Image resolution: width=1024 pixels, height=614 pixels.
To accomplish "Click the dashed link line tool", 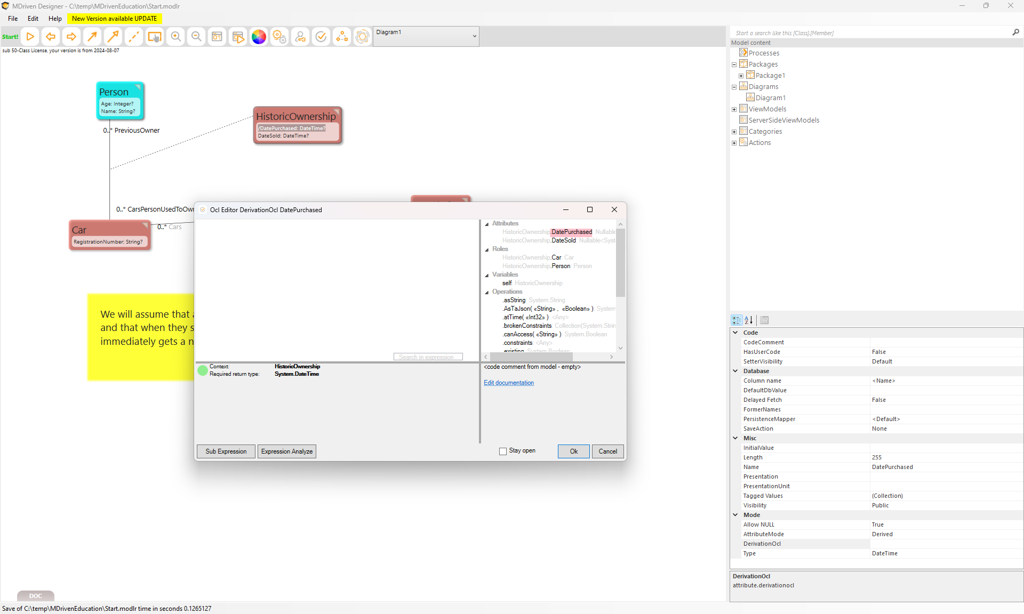I will pyautogui.click(x=134, y=37).
